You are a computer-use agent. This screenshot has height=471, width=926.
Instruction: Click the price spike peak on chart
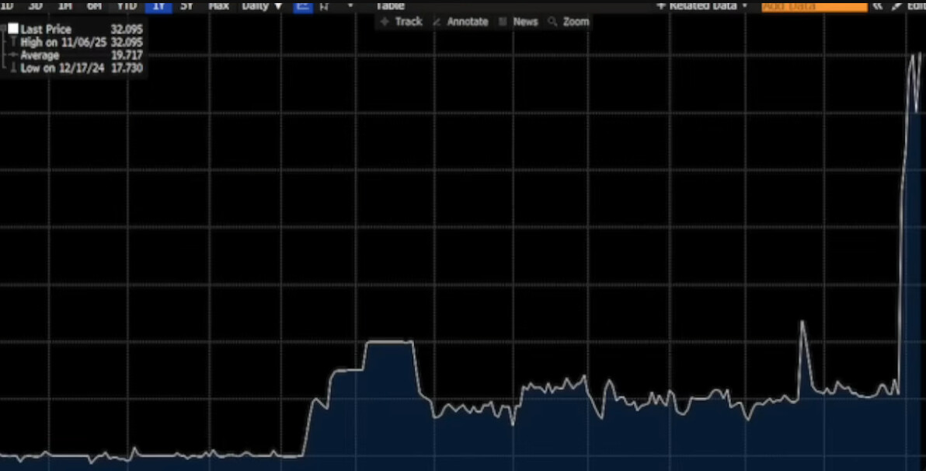802,322
